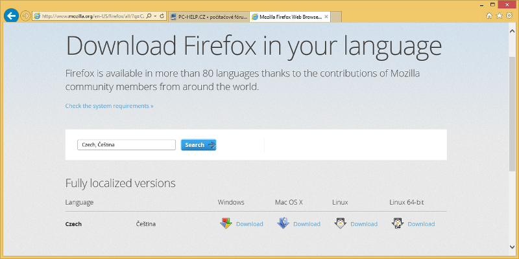Image resolution: width=519 pixels, height=259 pixels.
Task: Open the address bar search magnifier
Action: pyautogui.click(x=149, y=16)
